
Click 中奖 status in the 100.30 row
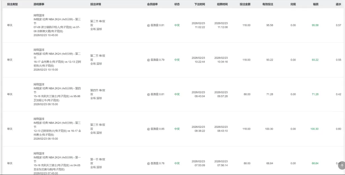tap(177, 129)
